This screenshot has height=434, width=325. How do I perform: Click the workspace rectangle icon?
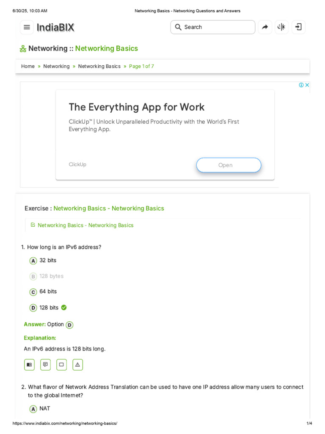coord(61,364)
